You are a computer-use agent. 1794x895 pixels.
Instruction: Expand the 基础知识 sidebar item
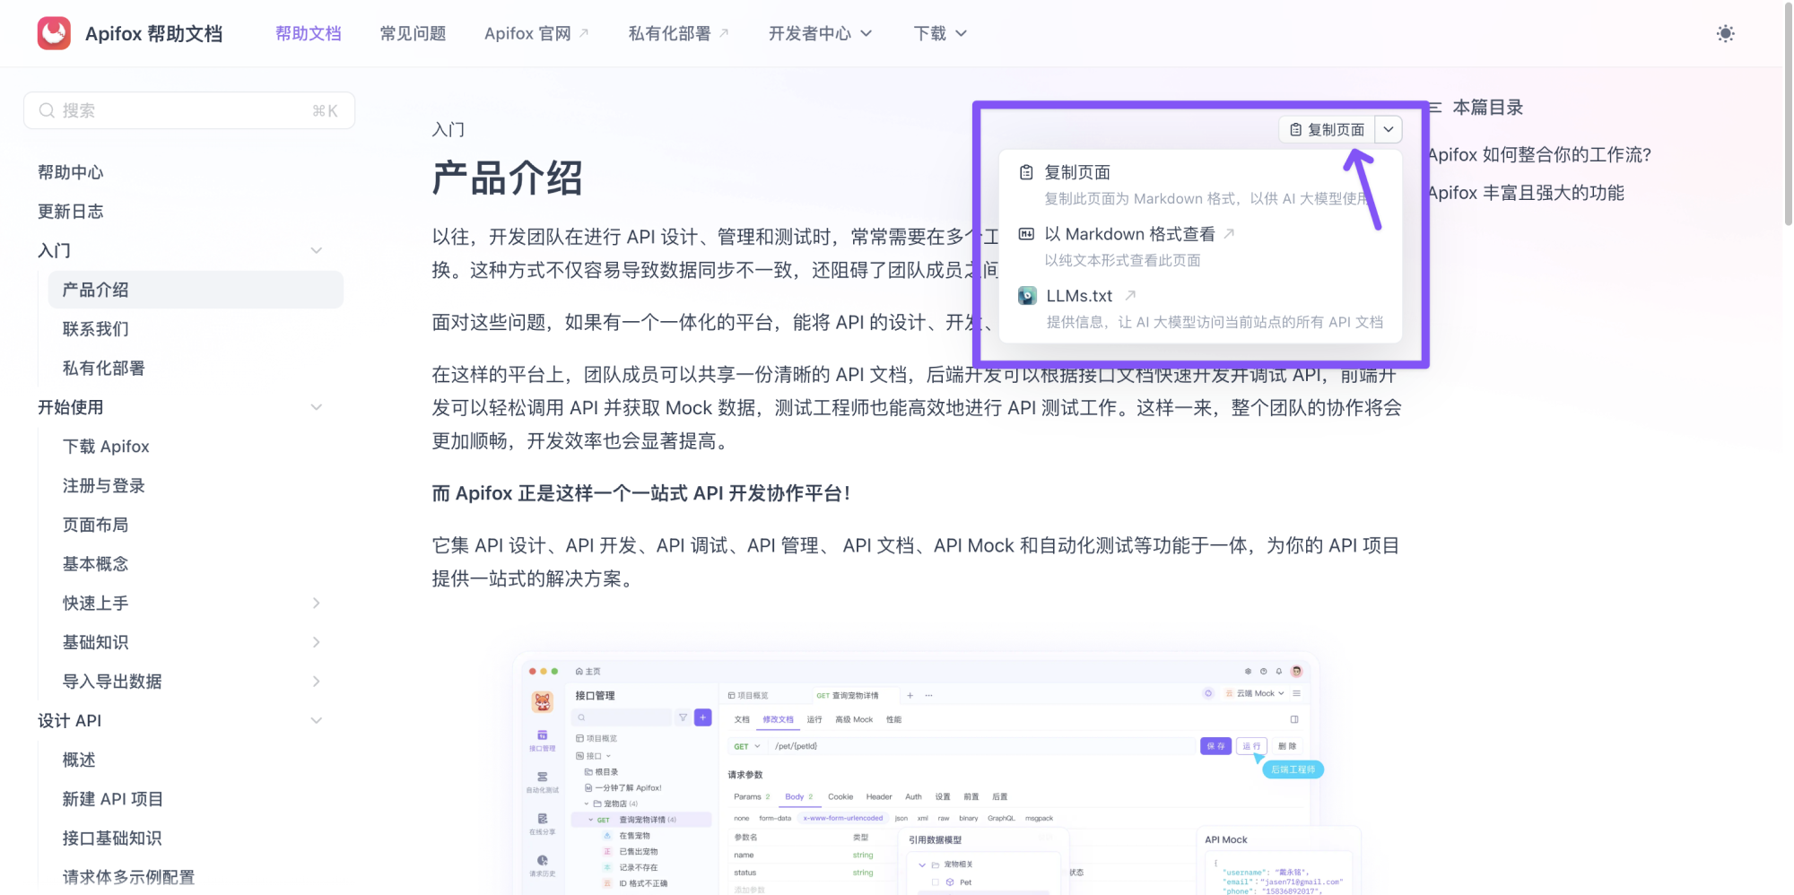316,642
